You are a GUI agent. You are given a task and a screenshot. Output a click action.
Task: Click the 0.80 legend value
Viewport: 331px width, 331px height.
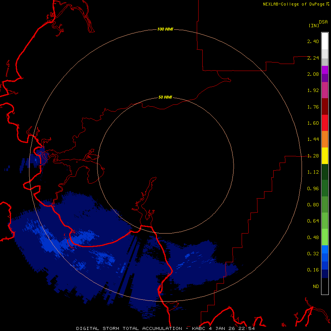313,205
